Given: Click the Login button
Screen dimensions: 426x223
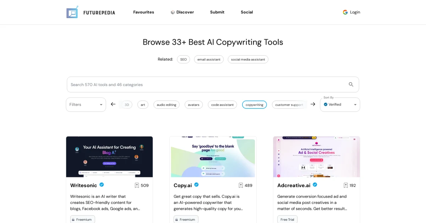Looking at the screenshot, I should 355,12.
